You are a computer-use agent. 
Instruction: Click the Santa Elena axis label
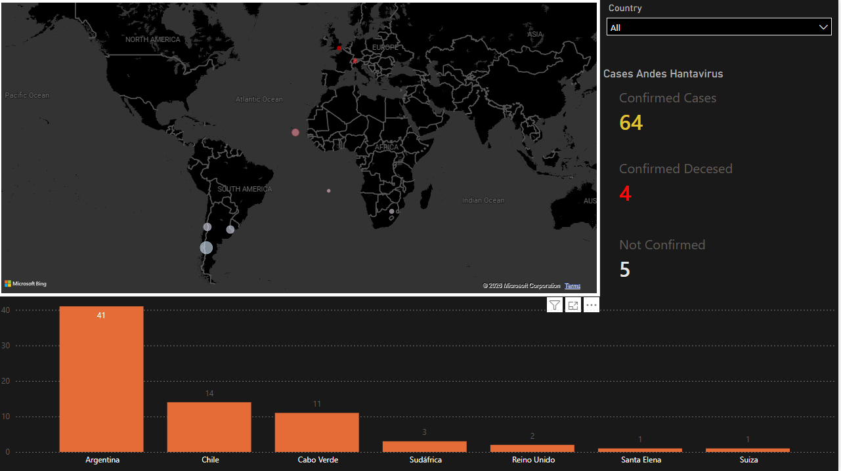tap(641, 460)
